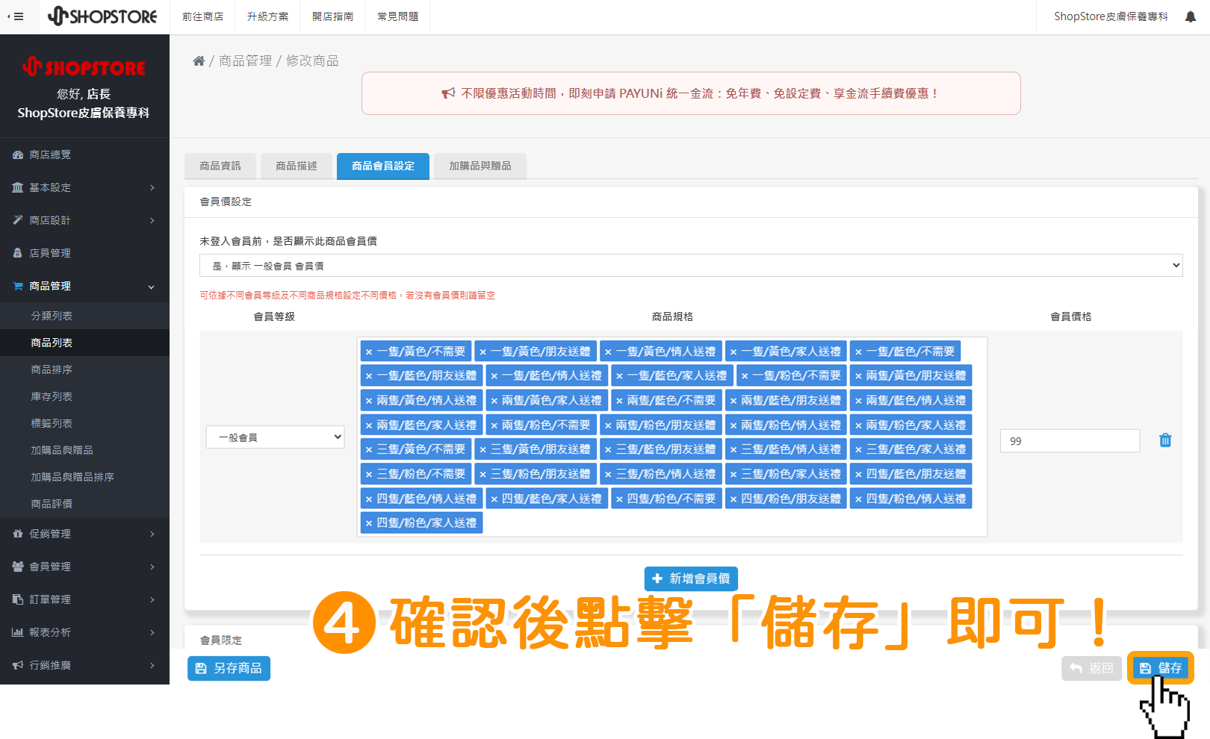Image resolution: width=1210 pixels, height=739 pixels.
Task: Delete the member price row via trash icon
Action: pyautogui.click(x=1166, y=440)
